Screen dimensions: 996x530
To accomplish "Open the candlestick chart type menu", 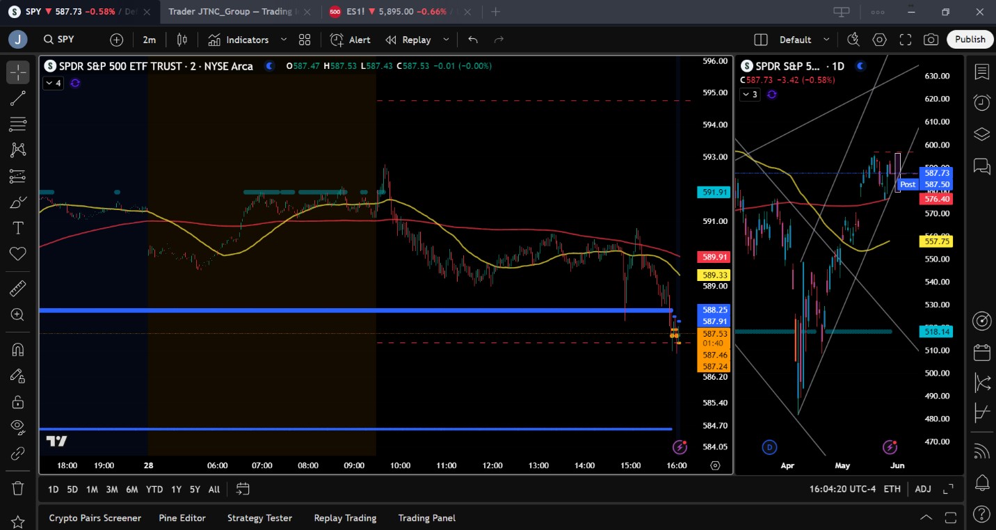I will click(182, 40).
